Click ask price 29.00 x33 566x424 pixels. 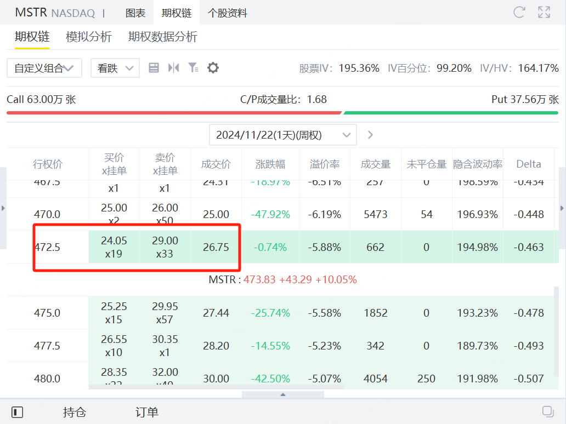(165, 247)
